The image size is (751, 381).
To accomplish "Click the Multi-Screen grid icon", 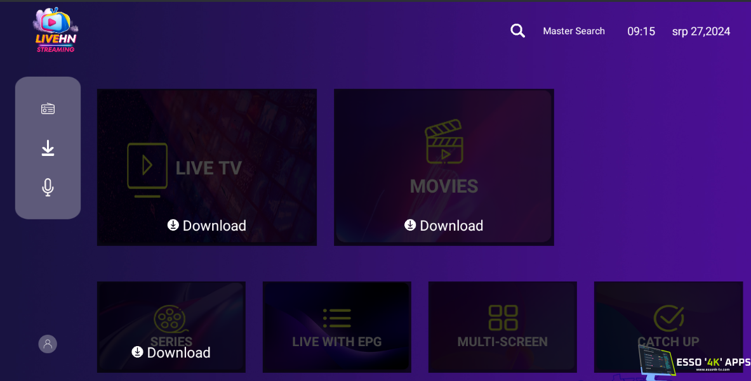I will pos(502,318).
